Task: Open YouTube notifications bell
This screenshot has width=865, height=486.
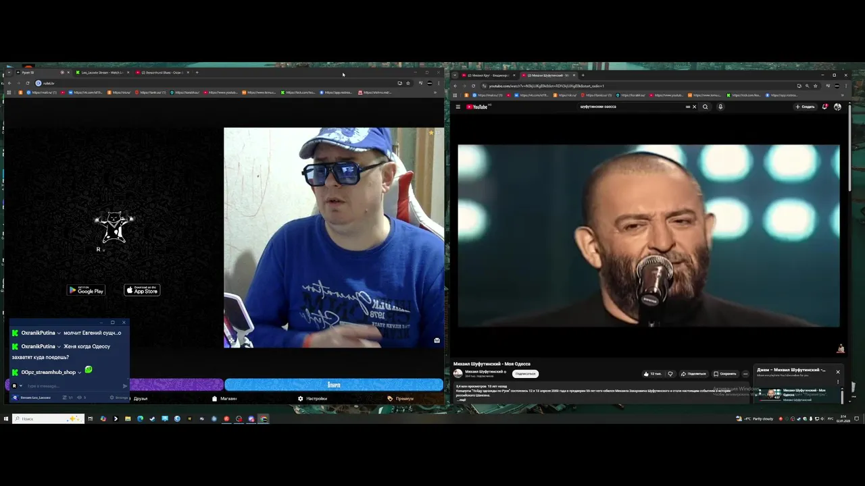Action: 824,107
